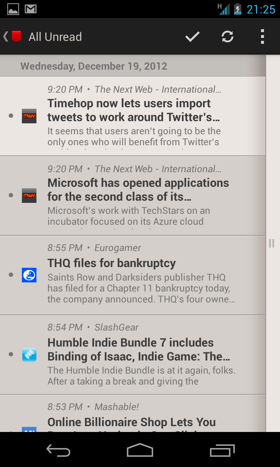Open the THQ files for bankruptcy headline
The image size is (280, 467).
(112, 263)
